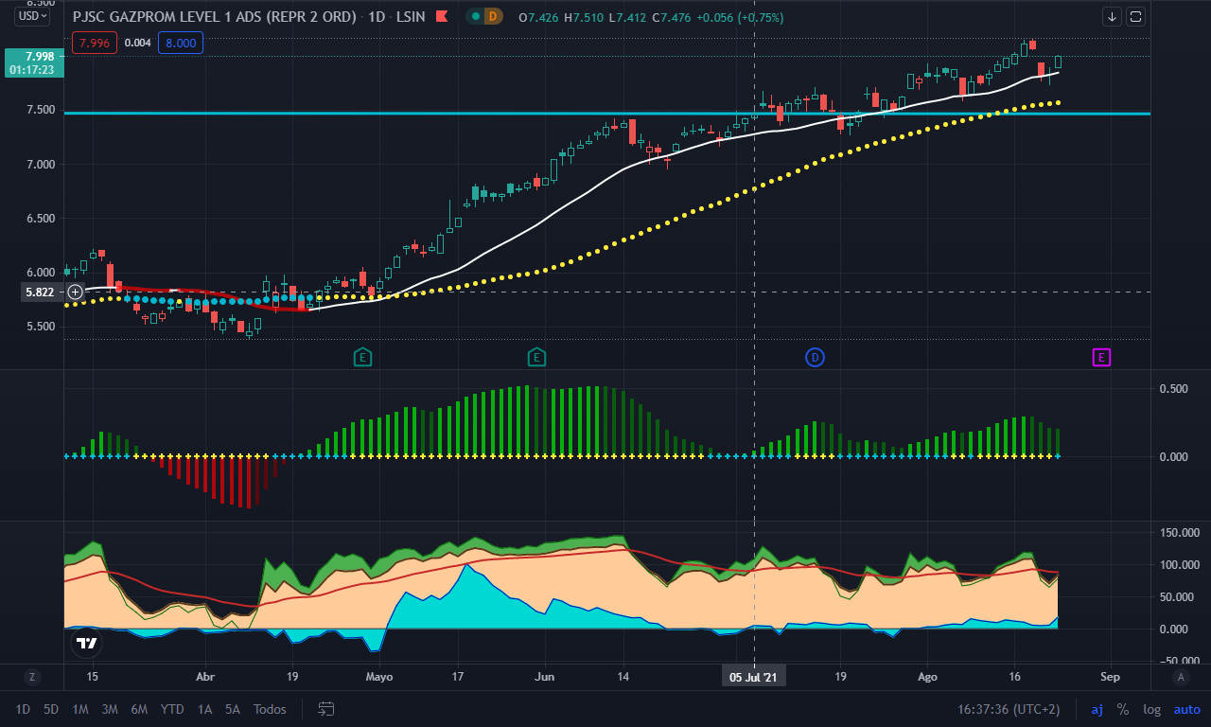The height and width of the screenshot is (727, 1211).
Task: Toggle the auto scale option
Action: click(x=1186, y=709)
